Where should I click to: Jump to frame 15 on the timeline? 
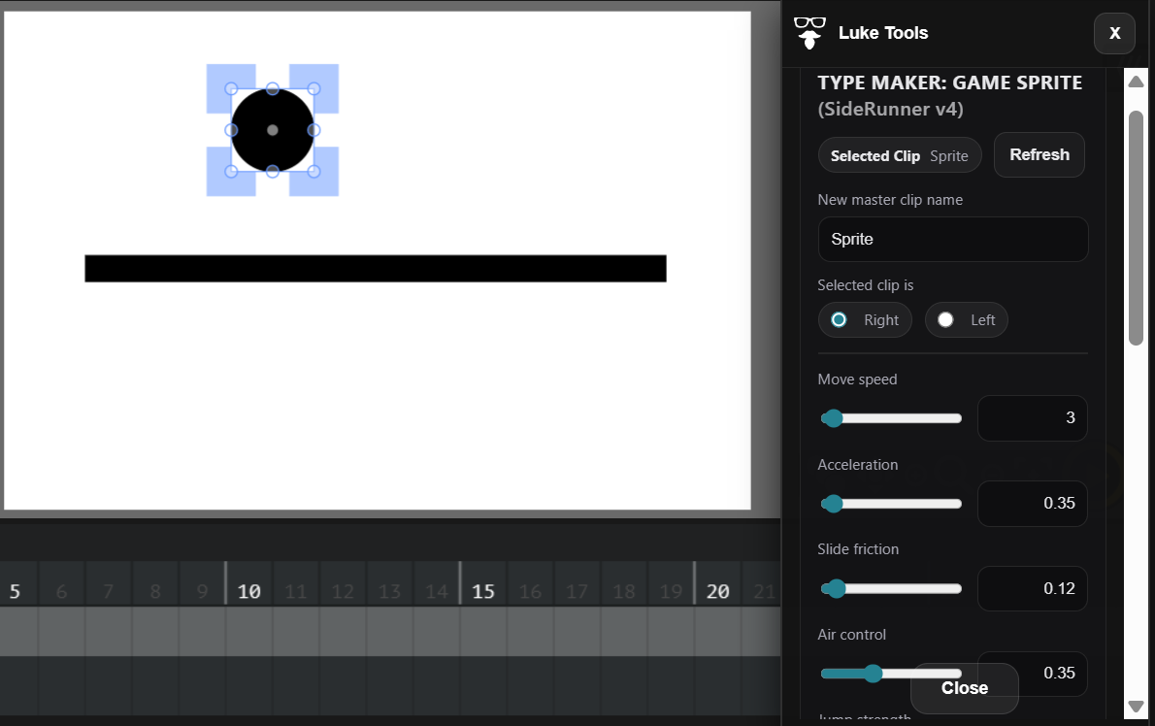(482, 591)
